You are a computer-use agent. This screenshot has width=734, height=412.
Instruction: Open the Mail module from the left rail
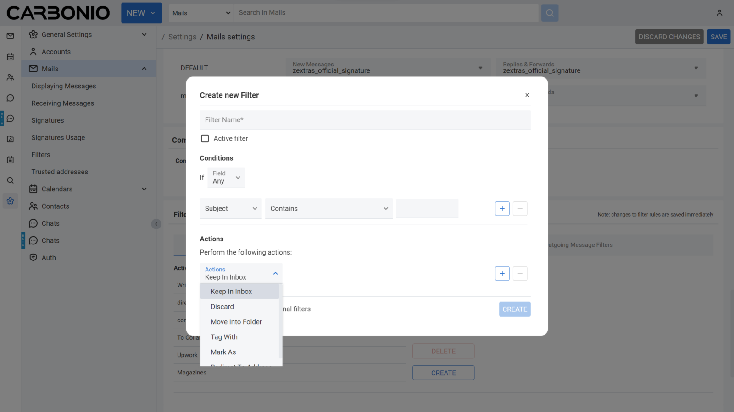[x=10, y=36]
